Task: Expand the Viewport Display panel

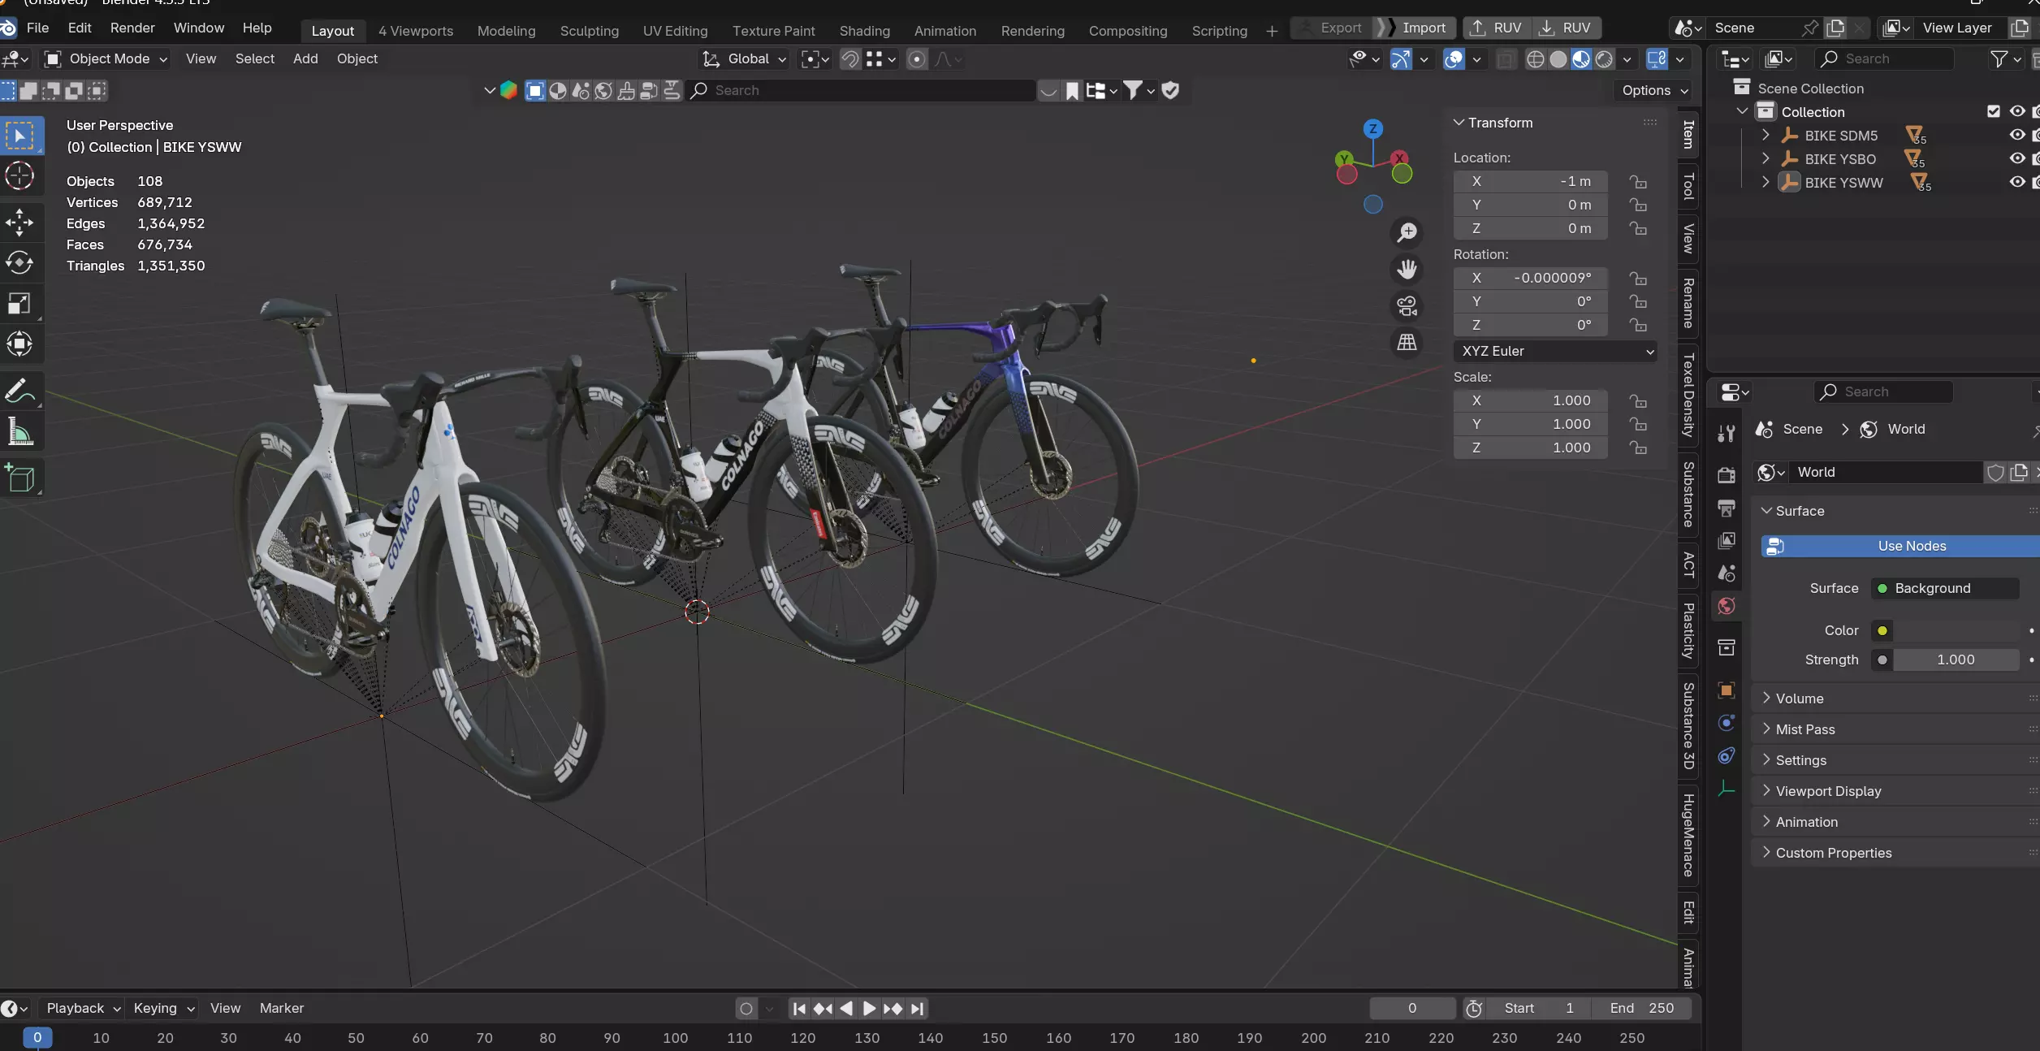Action: point(1821,791)
